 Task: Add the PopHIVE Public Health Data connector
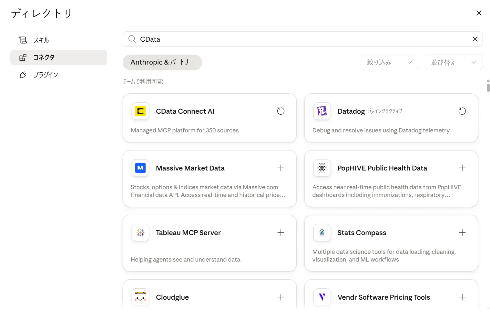(x=462, y=168)
